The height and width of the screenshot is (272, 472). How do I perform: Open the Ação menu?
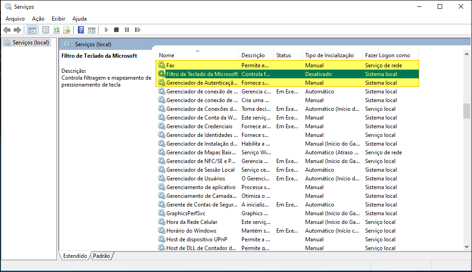coord(38,19)
